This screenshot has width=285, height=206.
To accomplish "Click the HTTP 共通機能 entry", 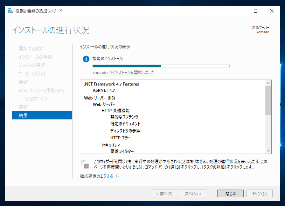I will [x=116, y=111].
